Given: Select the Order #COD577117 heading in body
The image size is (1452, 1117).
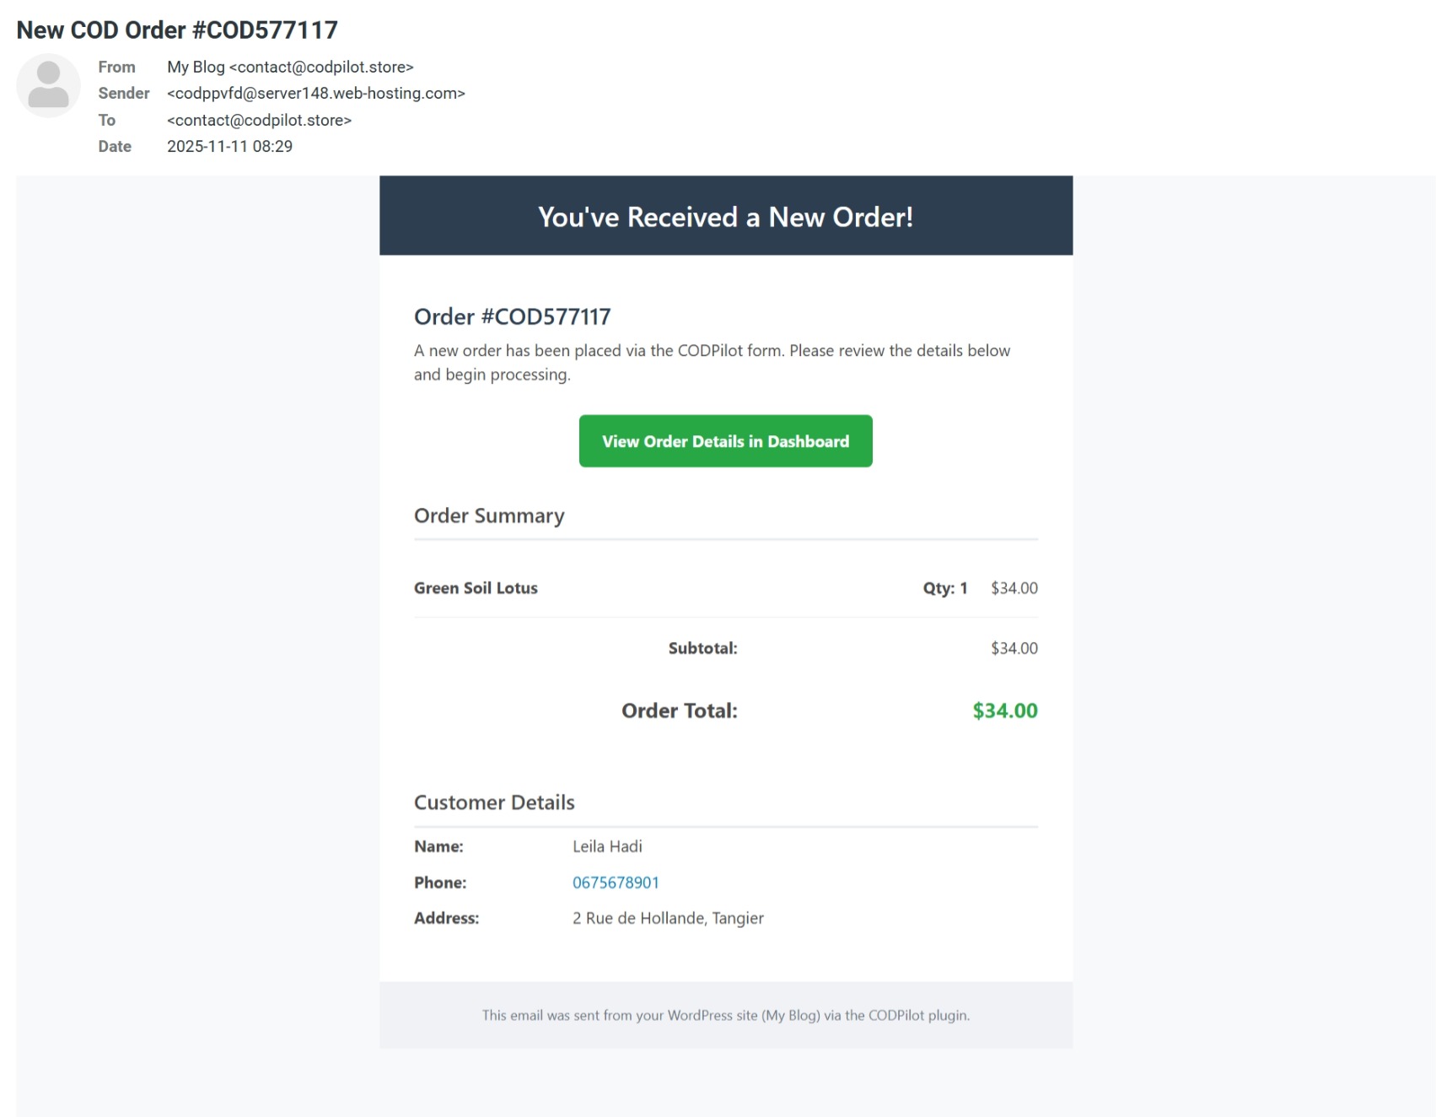Looking at the screenshot, I should pos(512,316).
